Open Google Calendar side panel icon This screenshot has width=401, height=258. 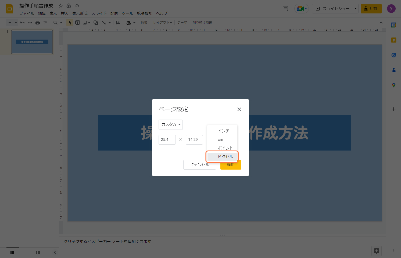tap(394, 25)
